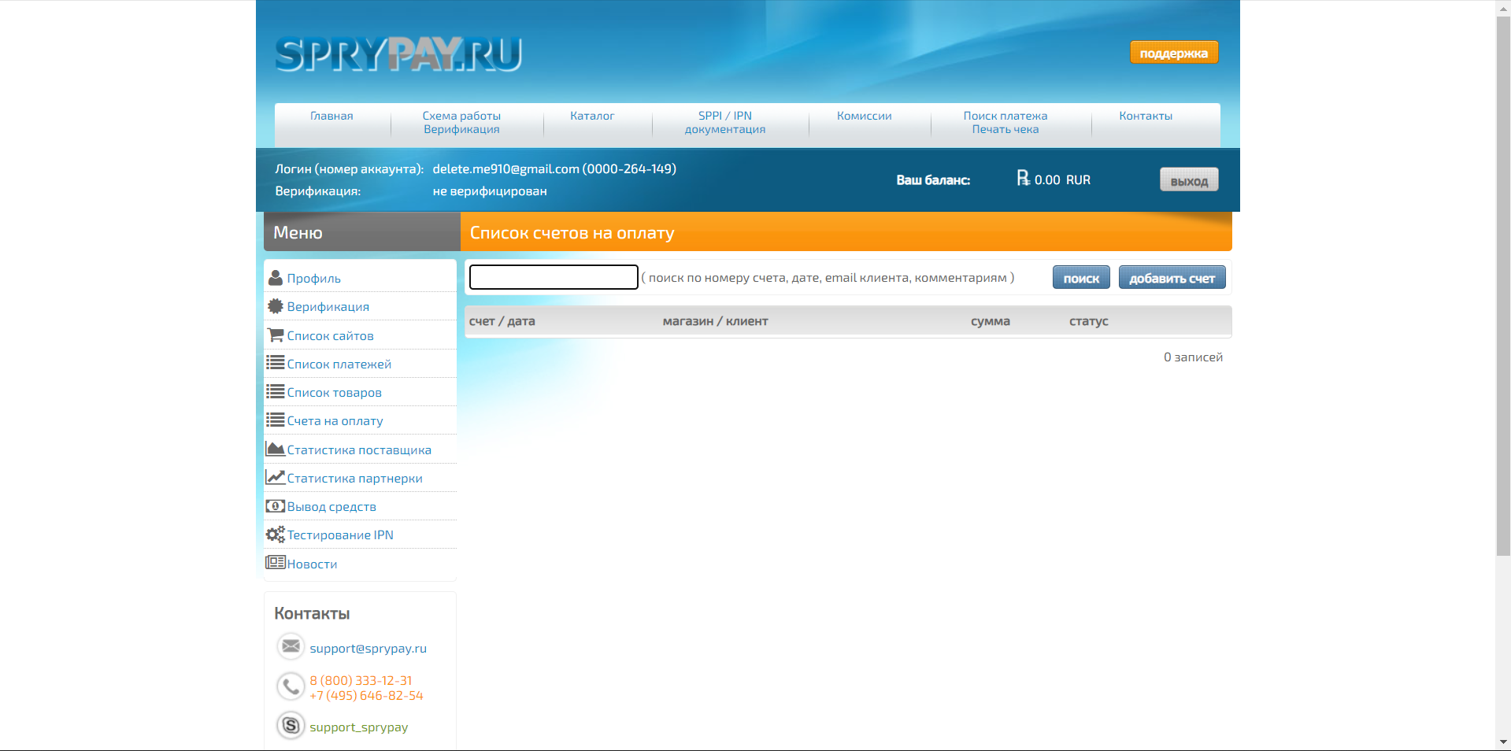Open the Счета на оплату link
1511x751 pixels.
(335, 421)
